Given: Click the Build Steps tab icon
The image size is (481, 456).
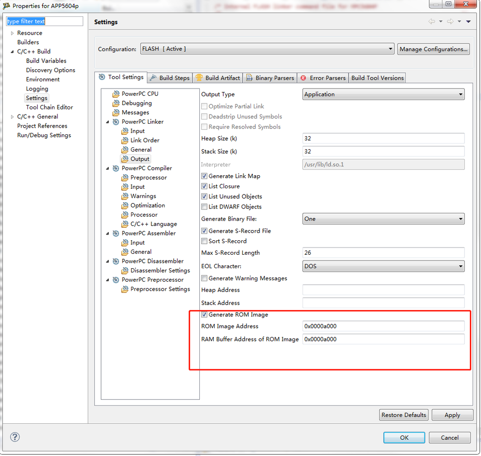Looking at the screenshot, I should [153, 78].
